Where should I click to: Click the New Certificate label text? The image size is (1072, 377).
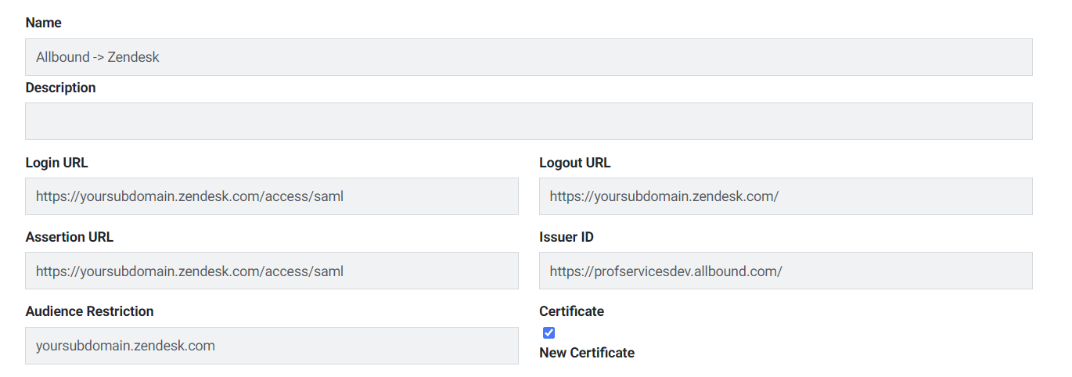(587, 353)
